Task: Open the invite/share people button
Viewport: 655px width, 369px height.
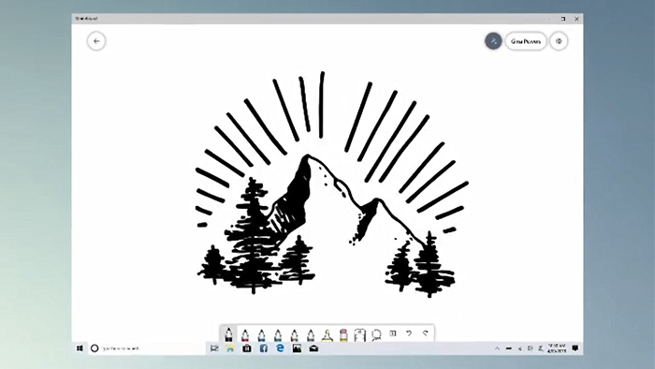Action: click(x=493, y=41)
